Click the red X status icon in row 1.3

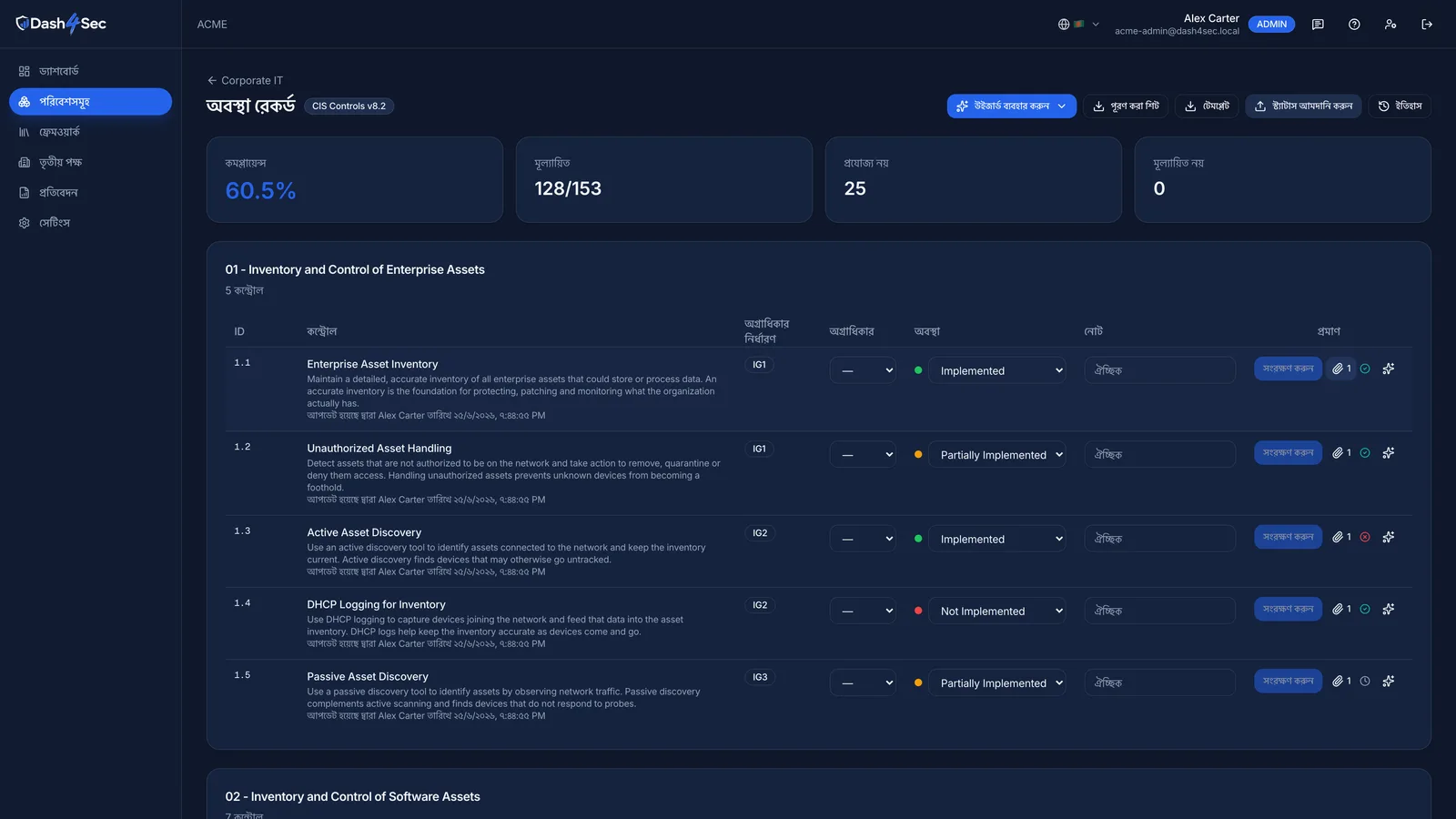click(x=1365, y=537)
